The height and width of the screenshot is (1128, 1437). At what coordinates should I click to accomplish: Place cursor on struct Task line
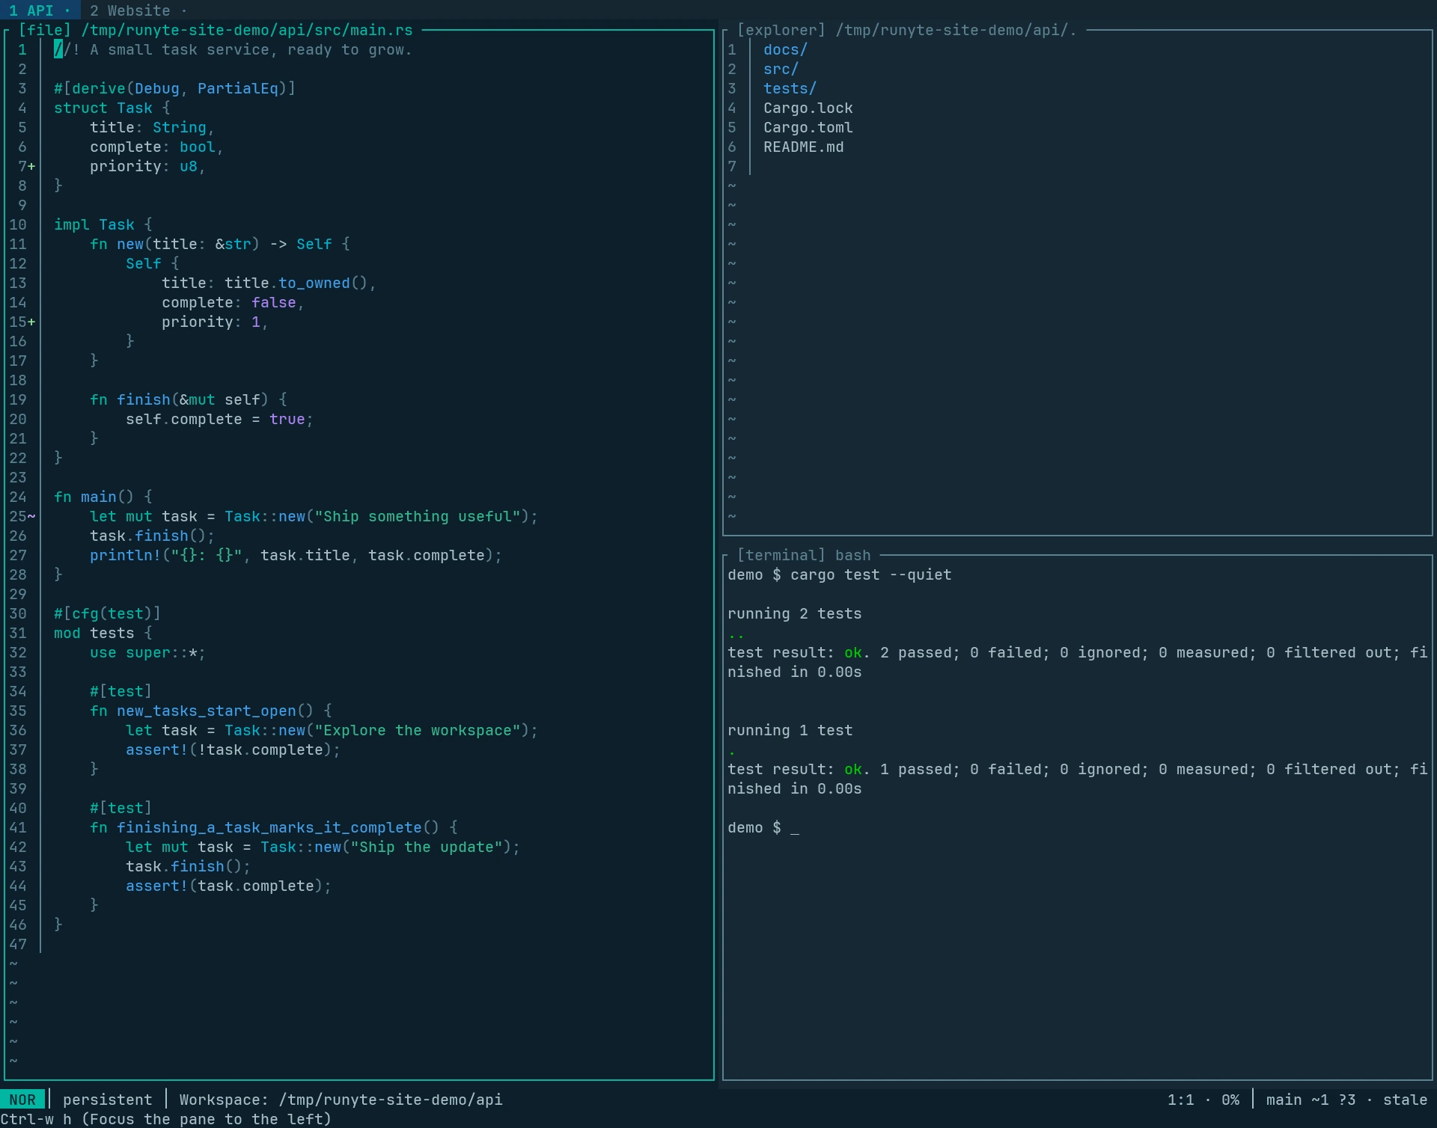tap(112, 108)
